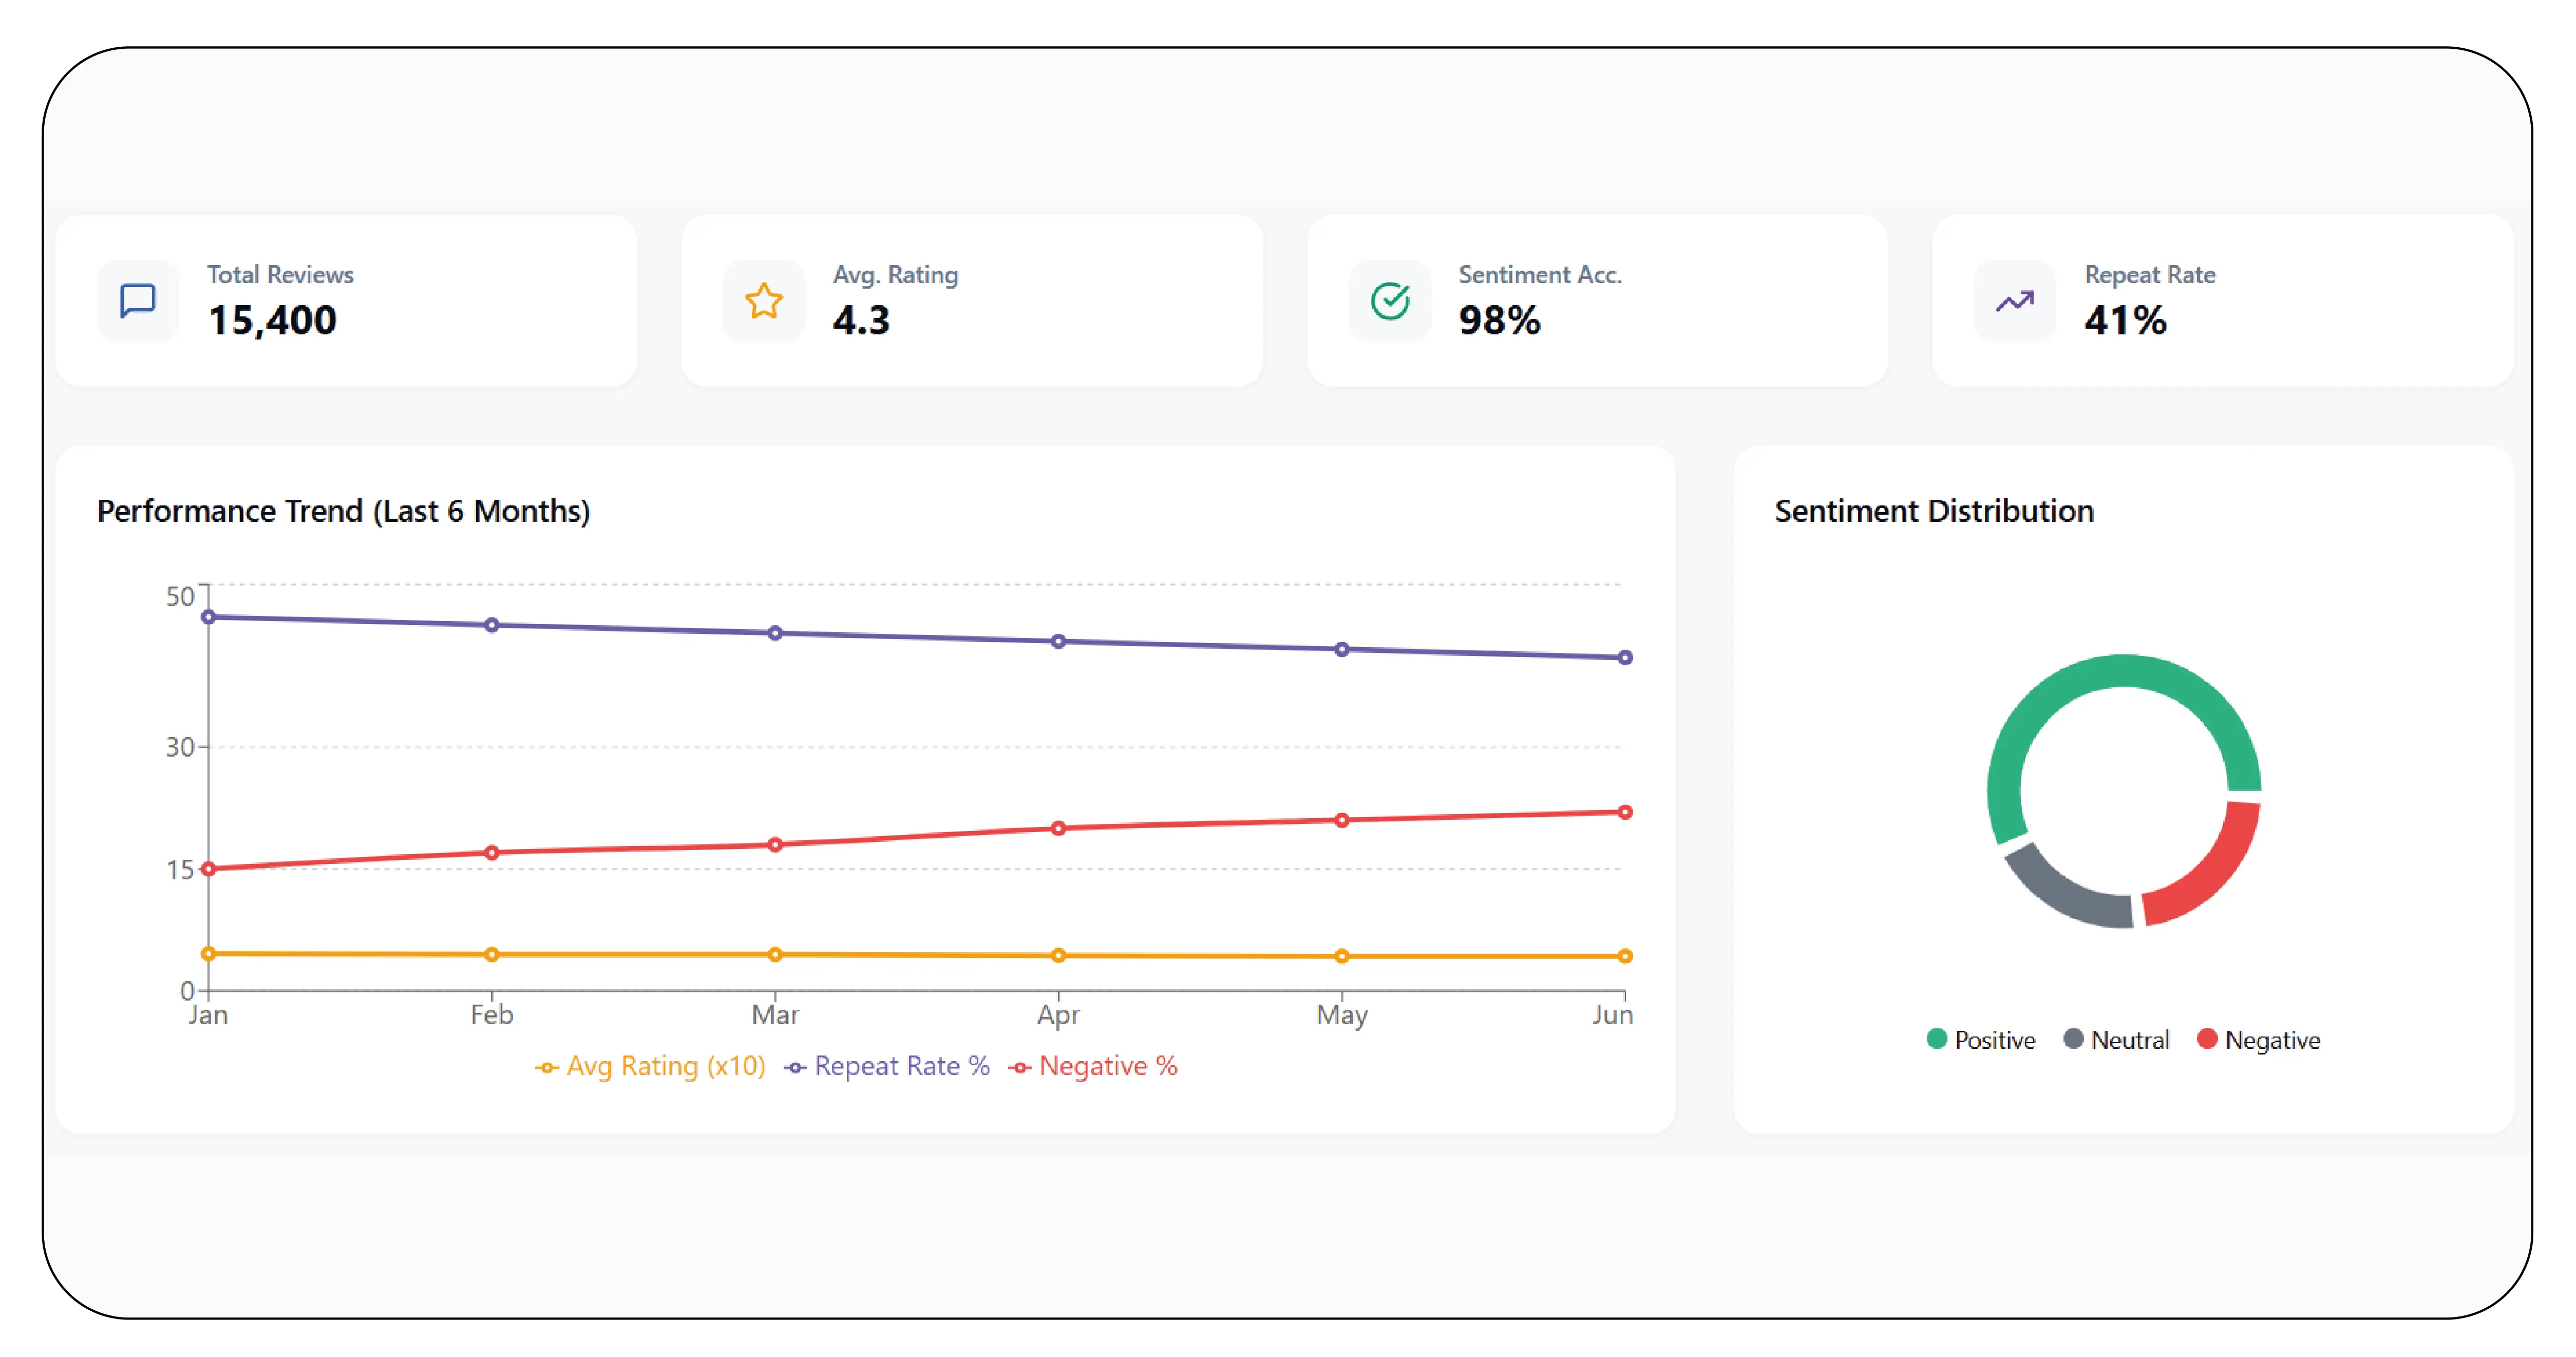Open the Repeat Rate 41% card

click(2222, 300)
